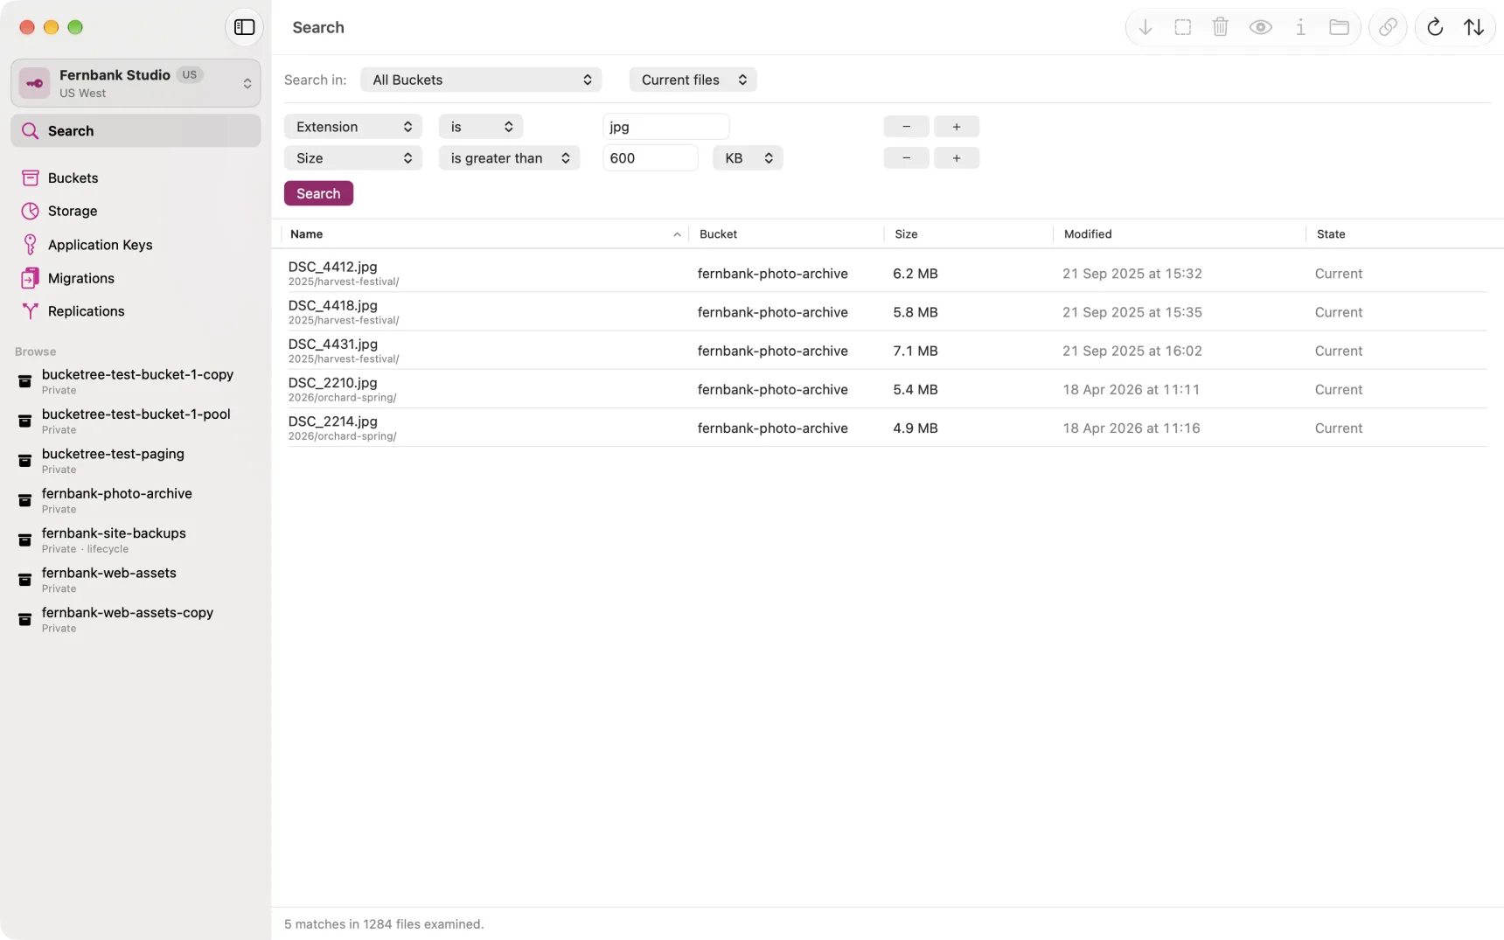
Task: Click the folder toolbar icon
Action: (1339, 27)
